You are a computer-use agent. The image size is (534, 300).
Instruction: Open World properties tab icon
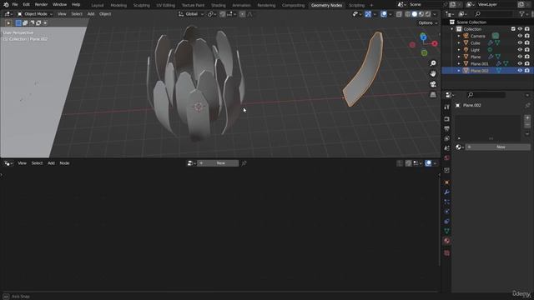[447, 157]
